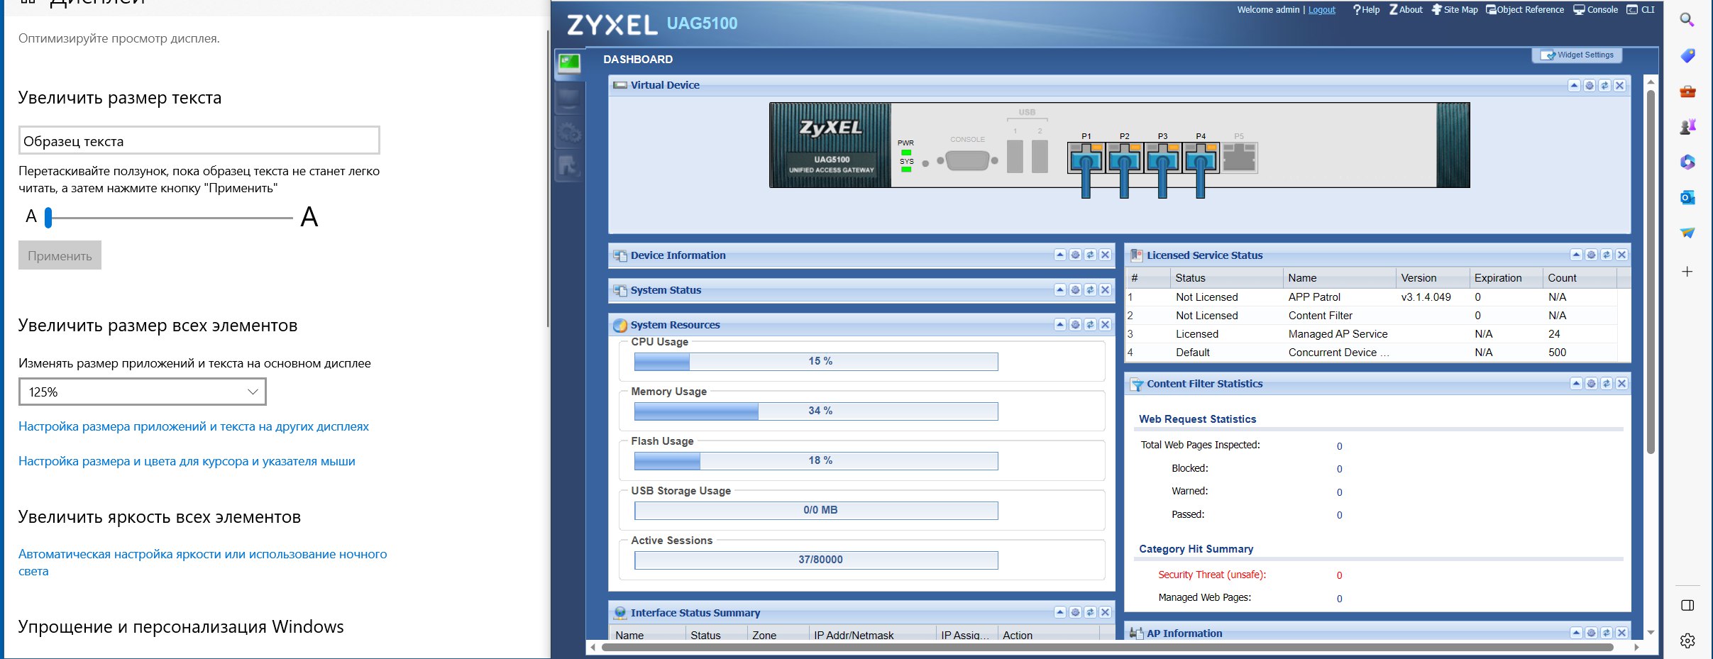Open the Widget Settings button
Viewport: 1713px width, 659px height.
click(x=1577, y=55)
